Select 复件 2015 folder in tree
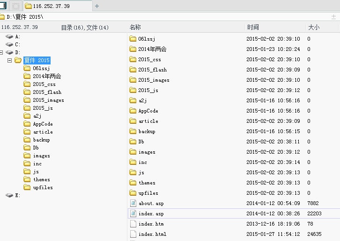Viewport: 340px width, 241px height. coord(37,60)
